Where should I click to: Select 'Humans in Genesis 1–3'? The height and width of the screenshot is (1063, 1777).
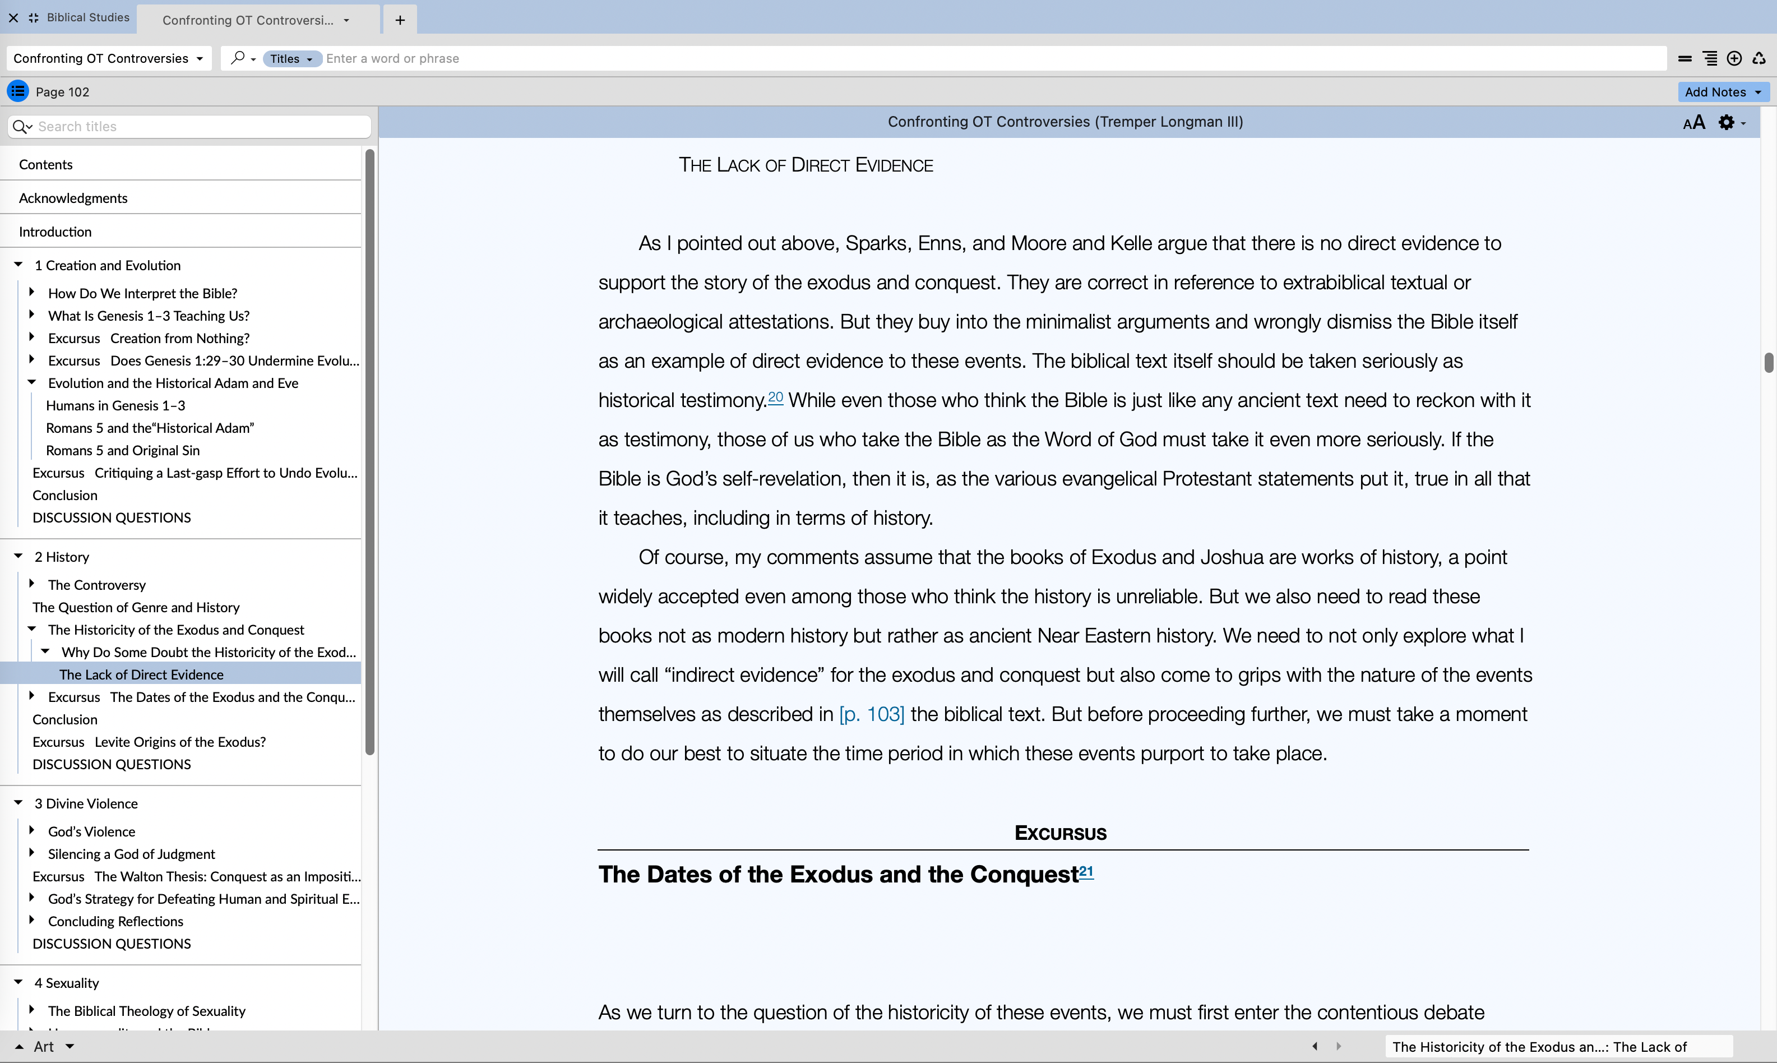(x=115, y=405)
